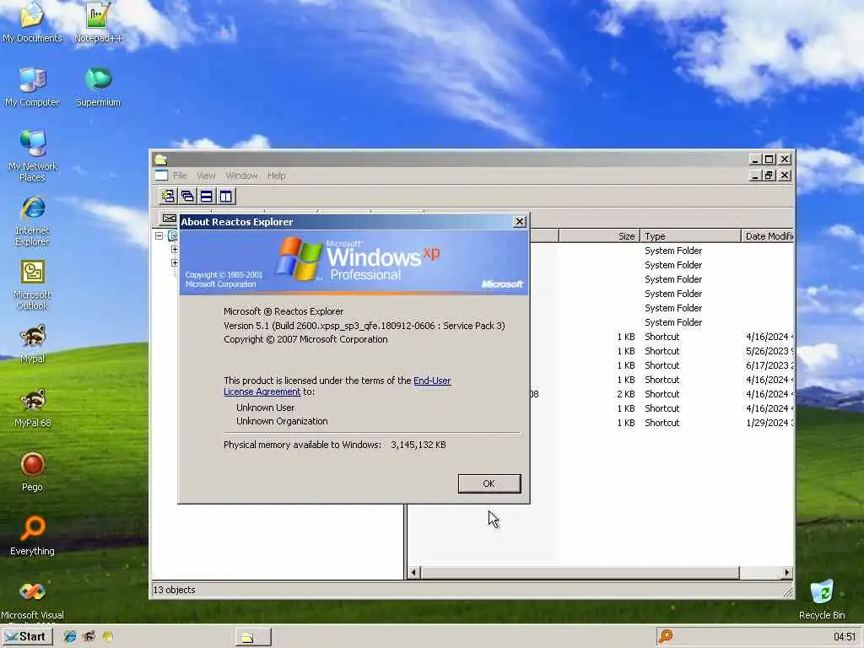Click the '3,145,132 KB' memory value
Viewport: 864px width, 648px height.
(418, 445)
